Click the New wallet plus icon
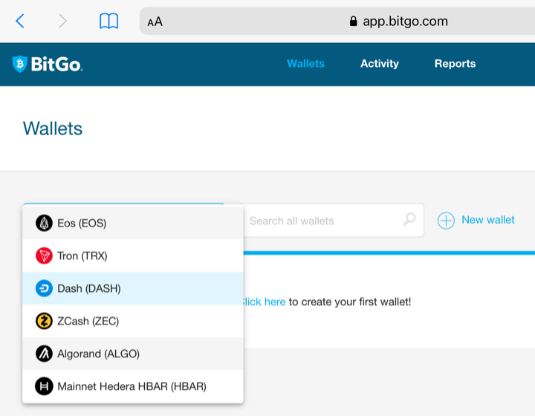 pyautogui.click(x=446, y=221)
